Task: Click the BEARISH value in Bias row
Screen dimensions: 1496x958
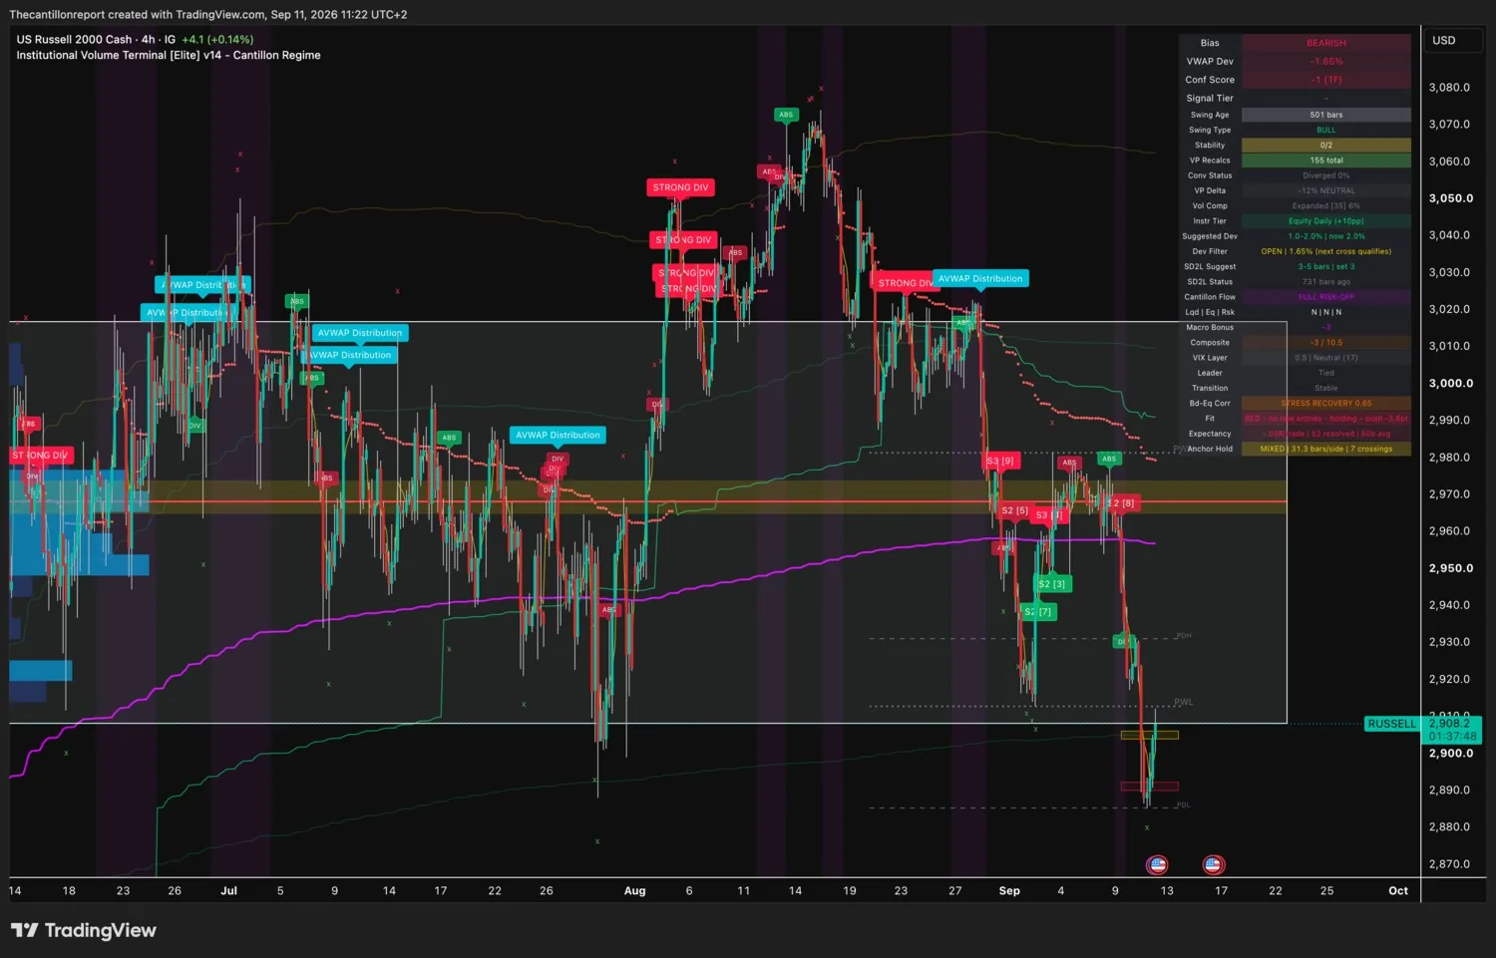Action: click(x=1326, y=43)
